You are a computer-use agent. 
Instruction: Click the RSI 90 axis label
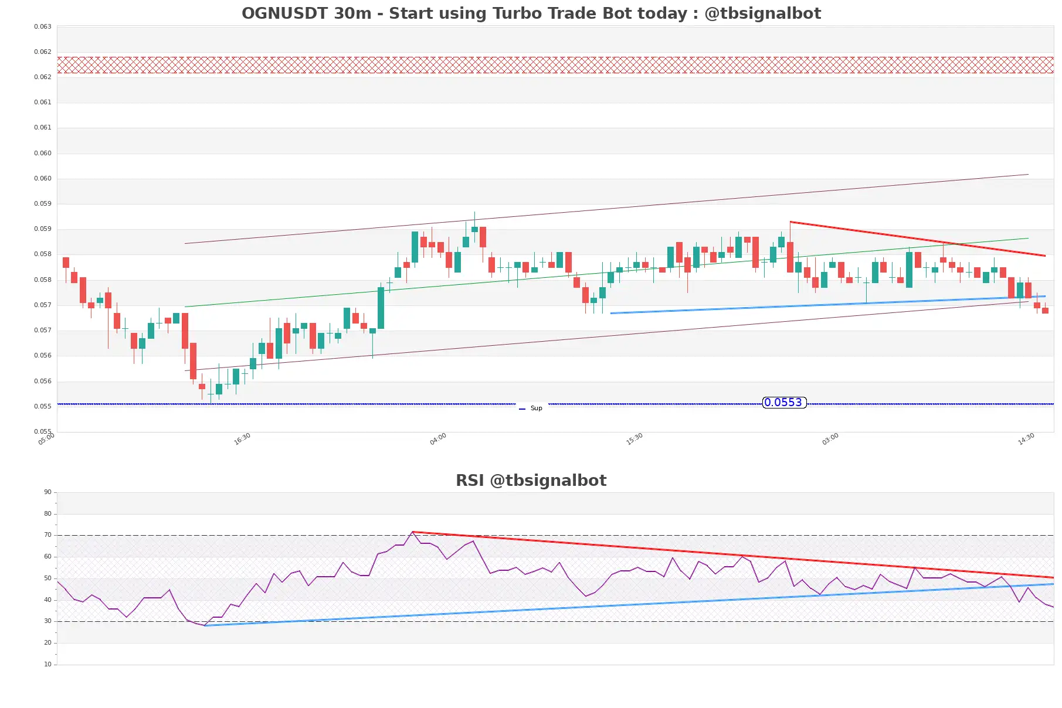pos(48,492)
